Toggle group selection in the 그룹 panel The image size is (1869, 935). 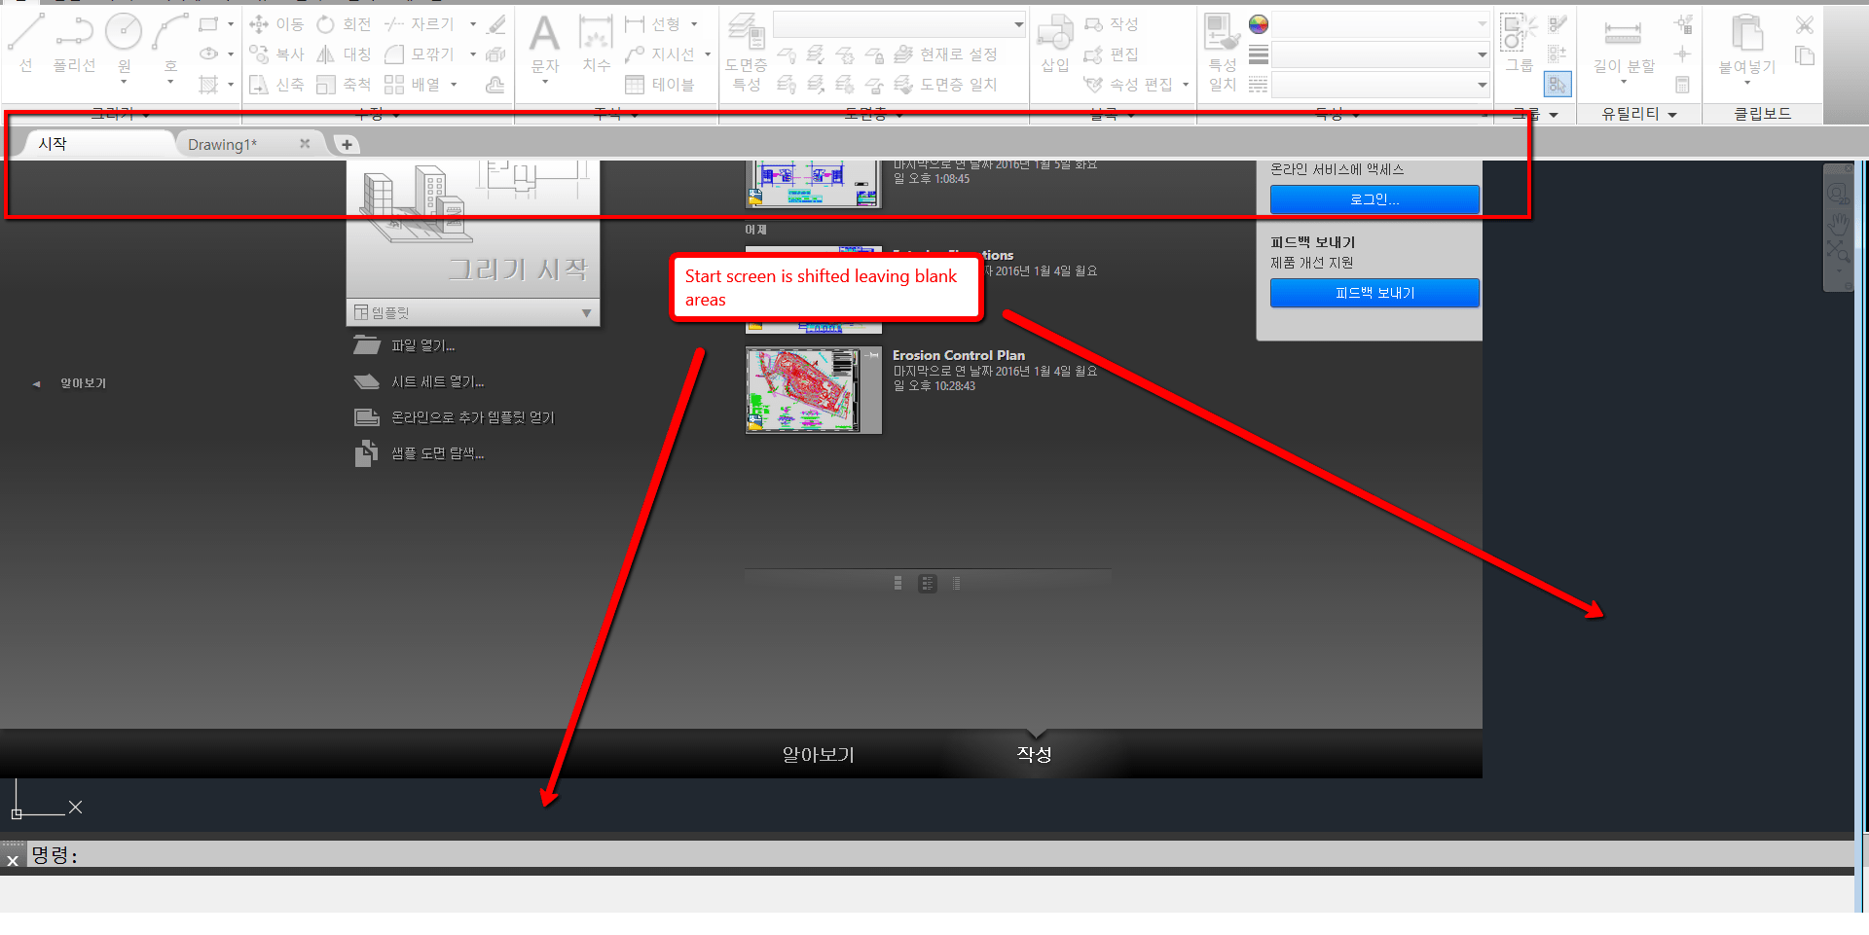tap(1557, 84)
